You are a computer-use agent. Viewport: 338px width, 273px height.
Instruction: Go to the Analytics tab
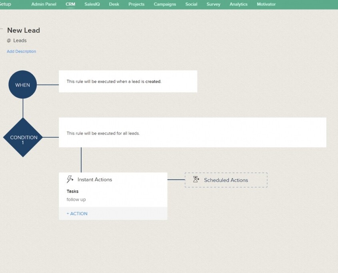[x=238, y=4]
